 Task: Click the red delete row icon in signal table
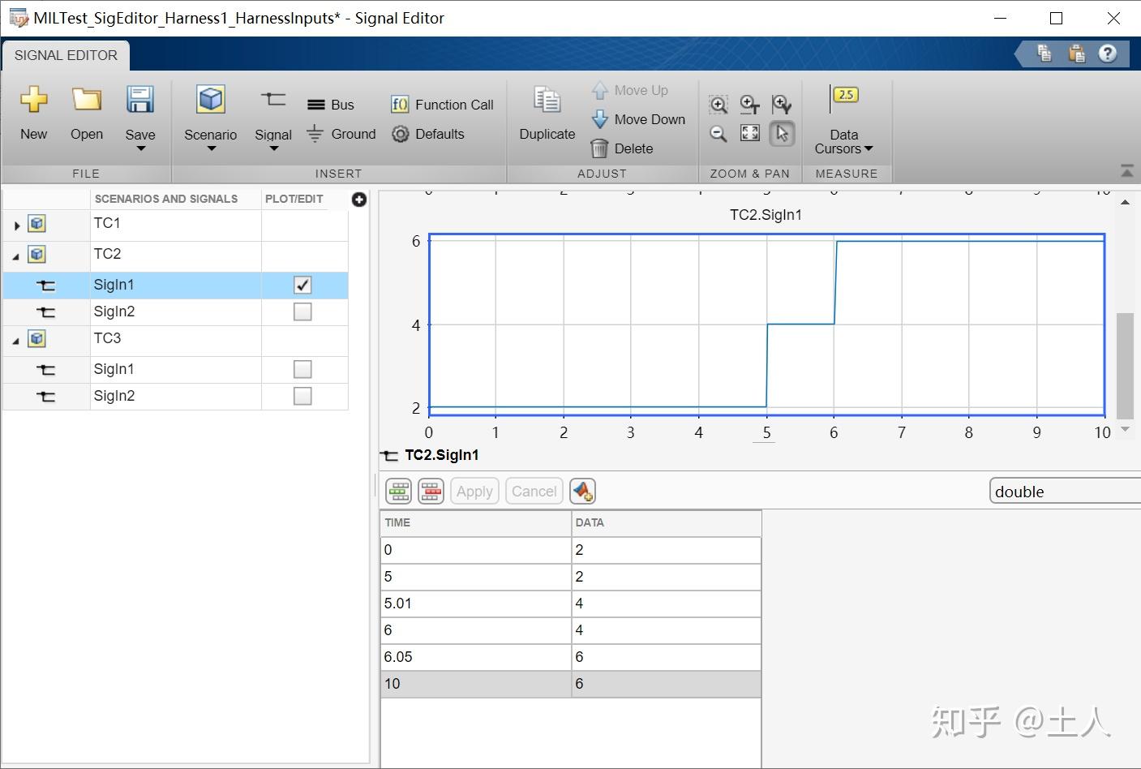[x=431, y=491]
